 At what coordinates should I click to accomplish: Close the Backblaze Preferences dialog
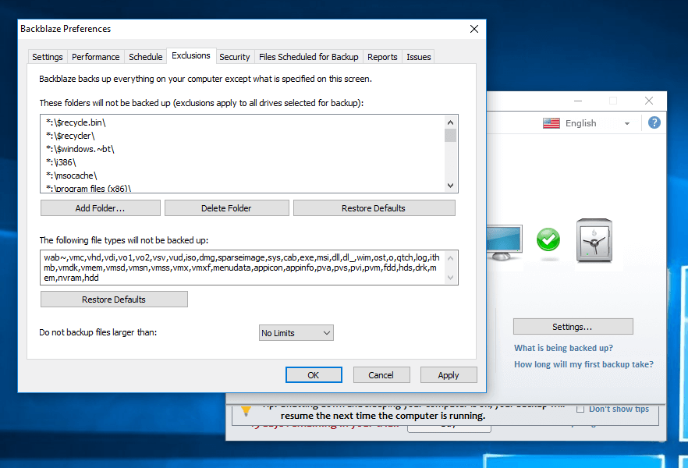pyautogui.click(x=473, y=29)
